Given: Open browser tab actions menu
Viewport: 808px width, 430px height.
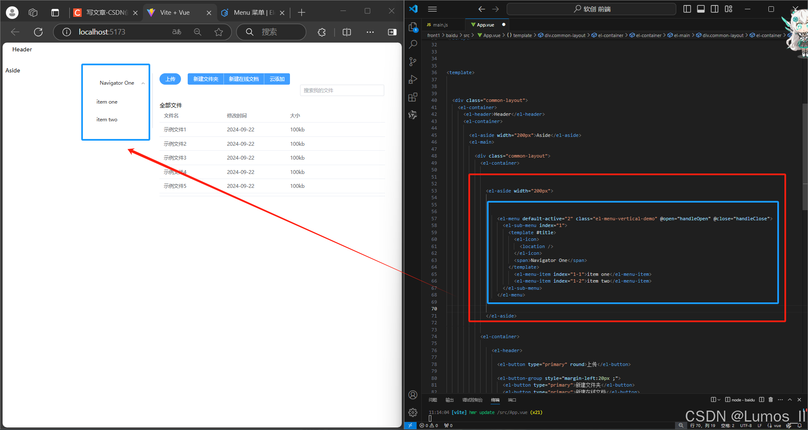Looking at the screenshot, I should pyautogui.click(x=55, y=13).
